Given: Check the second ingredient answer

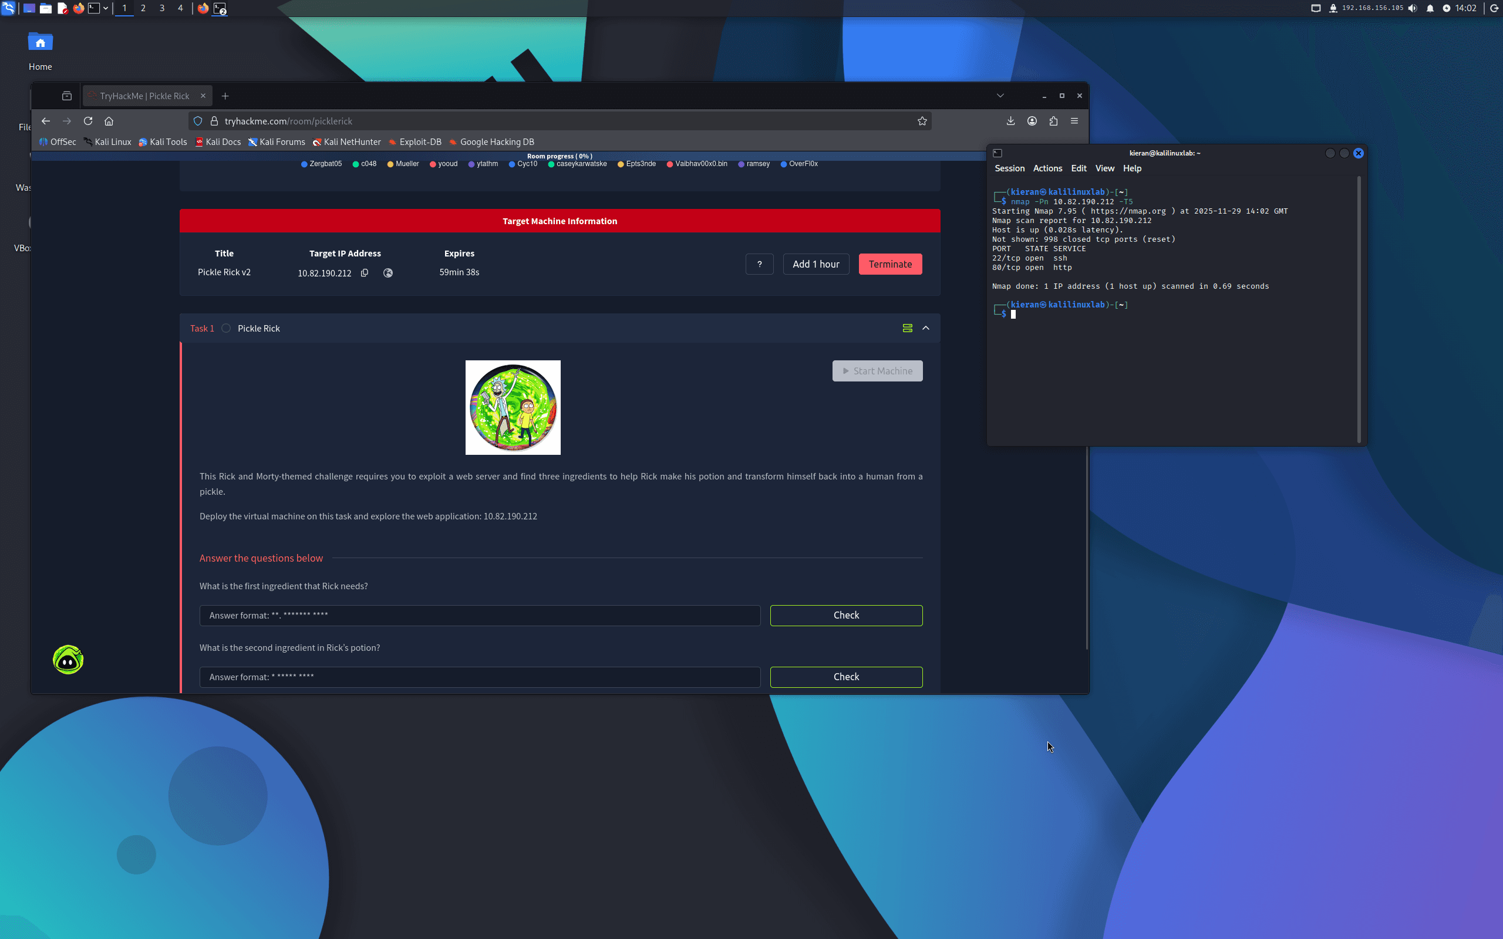Looking at the screenshot, I should 846,677.
